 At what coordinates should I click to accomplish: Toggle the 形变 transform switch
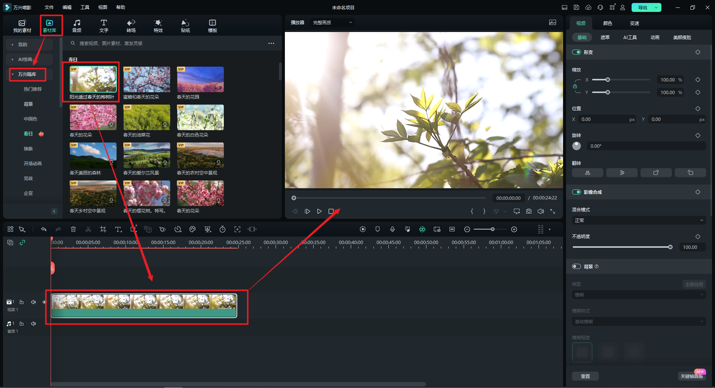click(576, 52)
